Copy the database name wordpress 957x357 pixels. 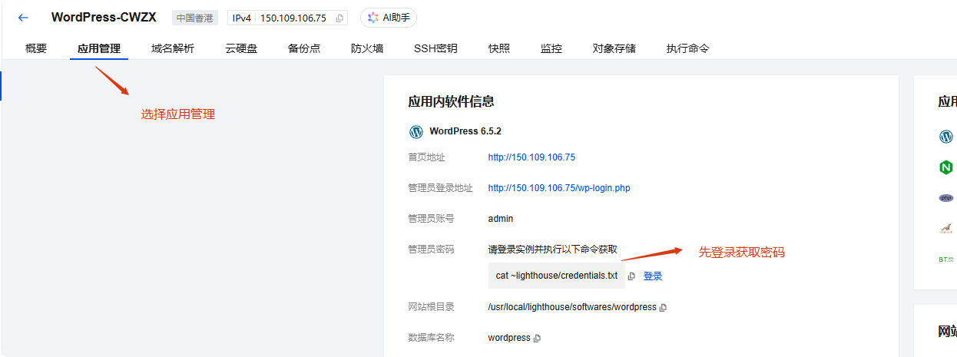(538, 339)
